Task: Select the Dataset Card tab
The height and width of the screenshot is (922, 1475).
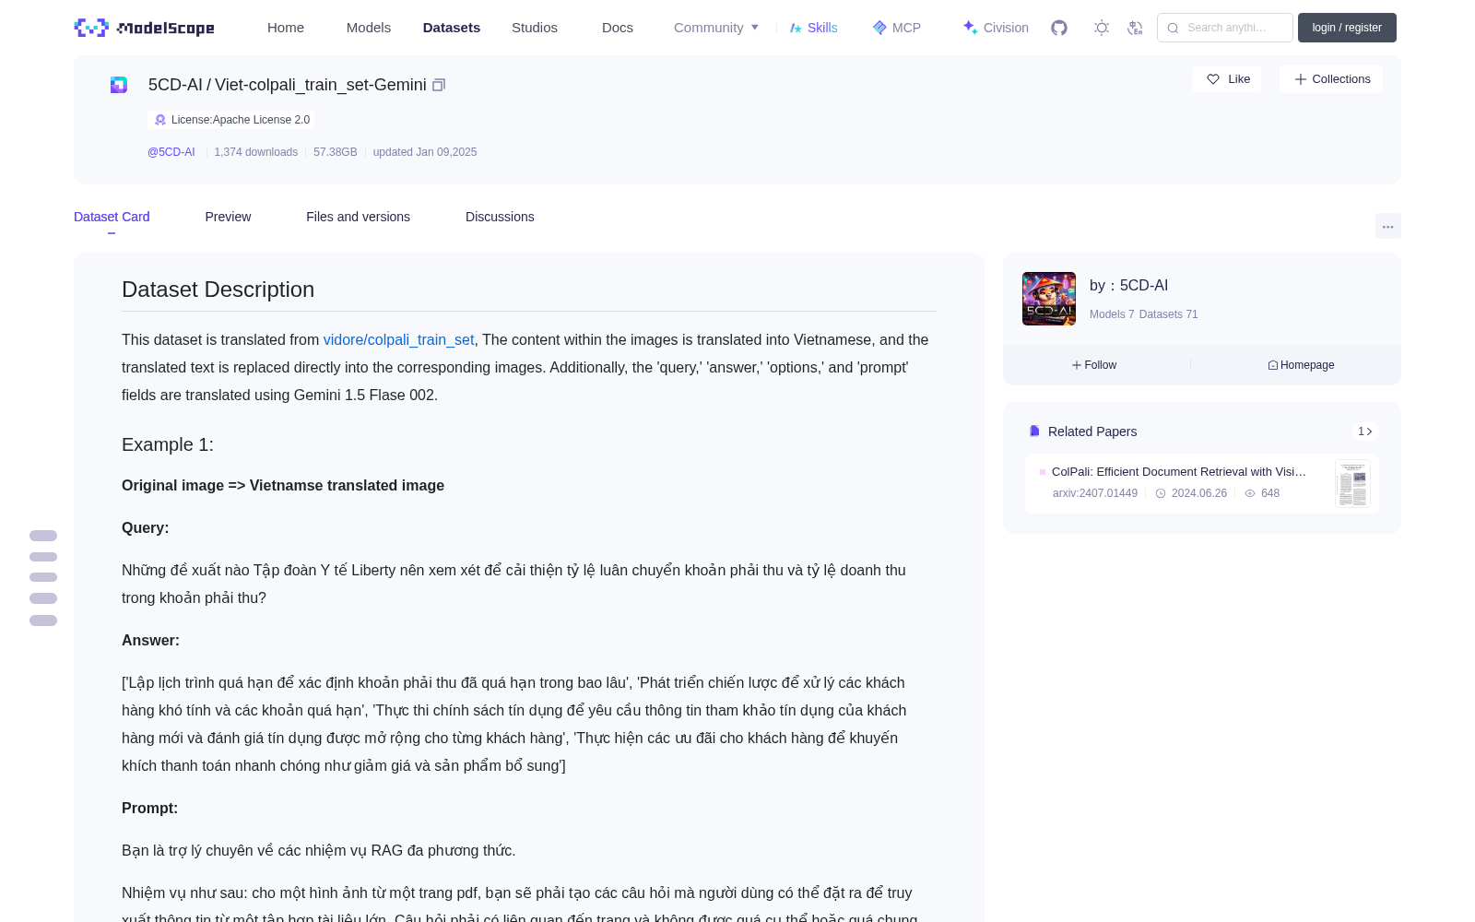Action: point(112,217)
